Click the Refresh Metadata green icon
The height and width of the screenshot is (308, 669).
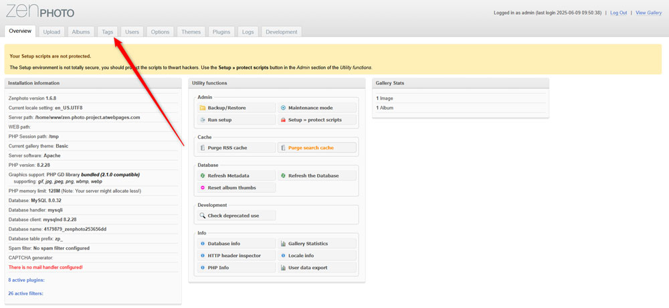click(203, 175)
